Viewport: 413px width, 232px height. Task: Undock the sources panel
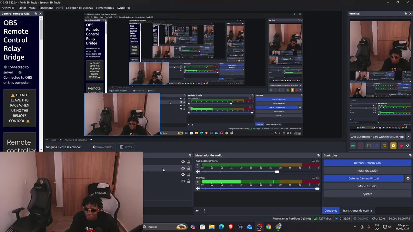click(190, 155)
